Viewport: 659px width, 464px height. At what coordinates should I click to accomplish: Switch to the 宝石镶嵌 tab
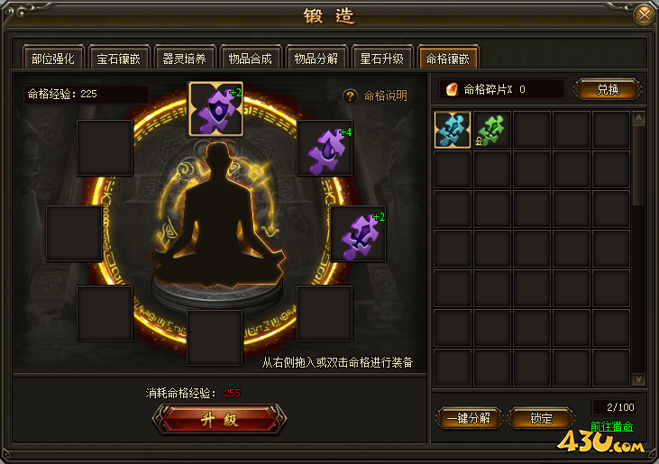coord(119,58)
